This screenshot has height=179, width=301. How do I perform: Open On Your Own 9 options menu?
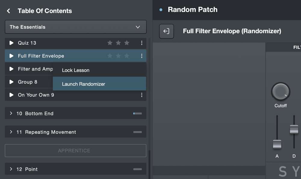tap(142, 95)
